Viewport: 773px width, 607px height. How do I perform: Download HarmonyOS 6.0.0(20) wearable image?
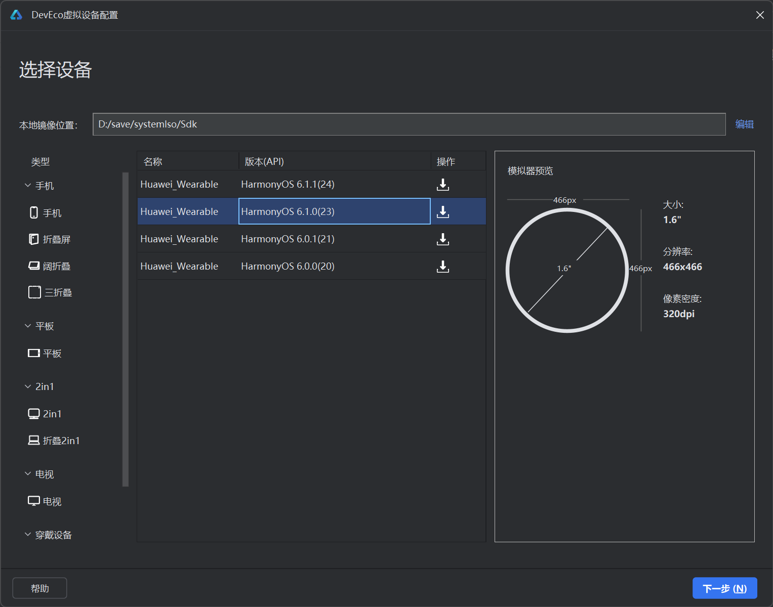point(443,267)
